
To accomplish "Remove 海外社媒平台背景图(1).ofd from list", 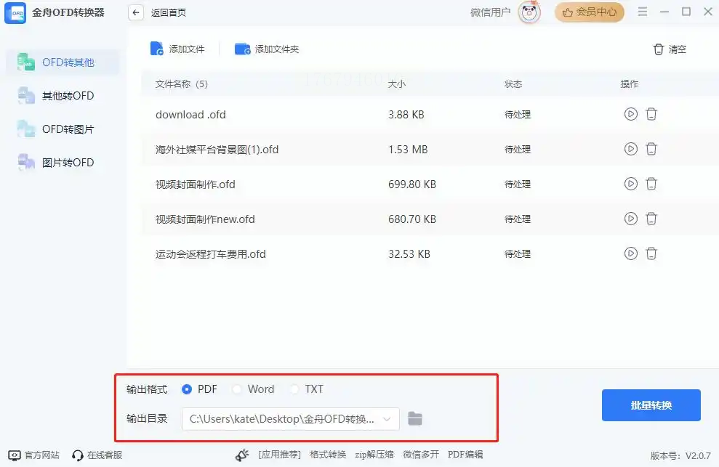I will (x=651, y=149).
